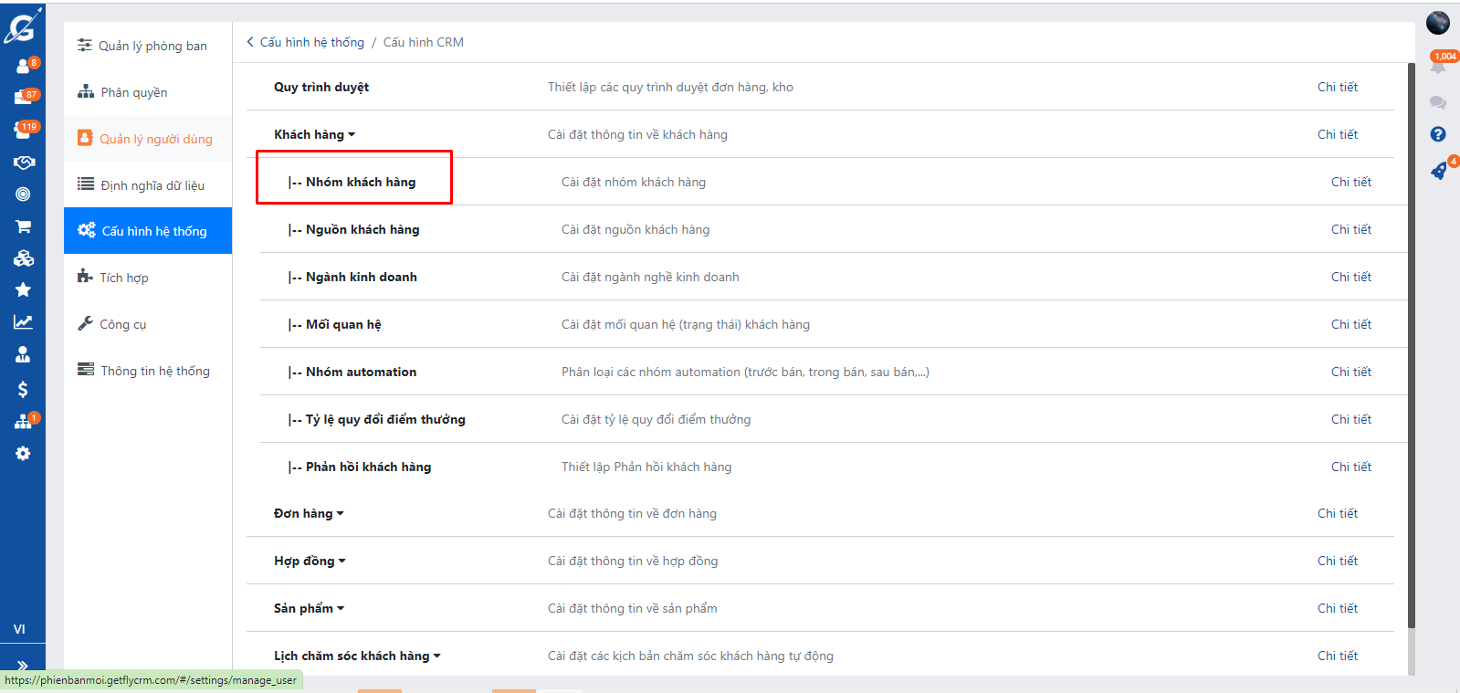The width and height of the screenshot is (1460, 693).
Task: Click the rocket icon on right edge
Action: coord(1438,171)
